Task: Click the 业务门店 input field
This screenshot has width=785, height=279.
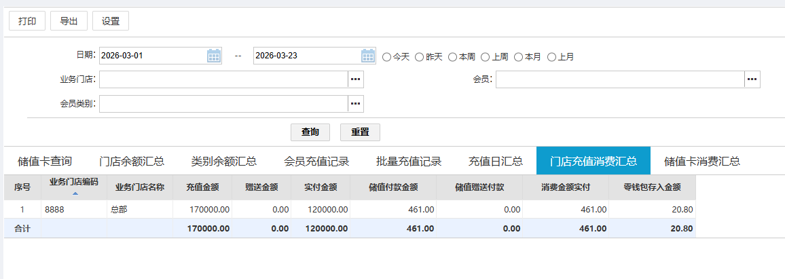Action: click(223, 79)
